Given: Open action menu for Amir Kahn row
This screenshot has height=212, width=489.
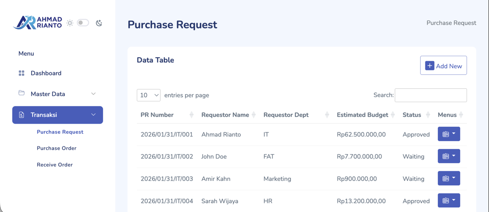Looking at the screenshot, I should click(449, 178).
